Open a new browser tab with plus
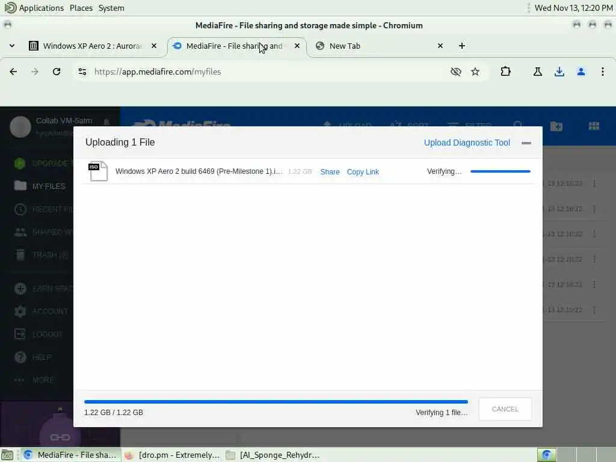Viewport: 616px width, 462px height. [462, 46]
